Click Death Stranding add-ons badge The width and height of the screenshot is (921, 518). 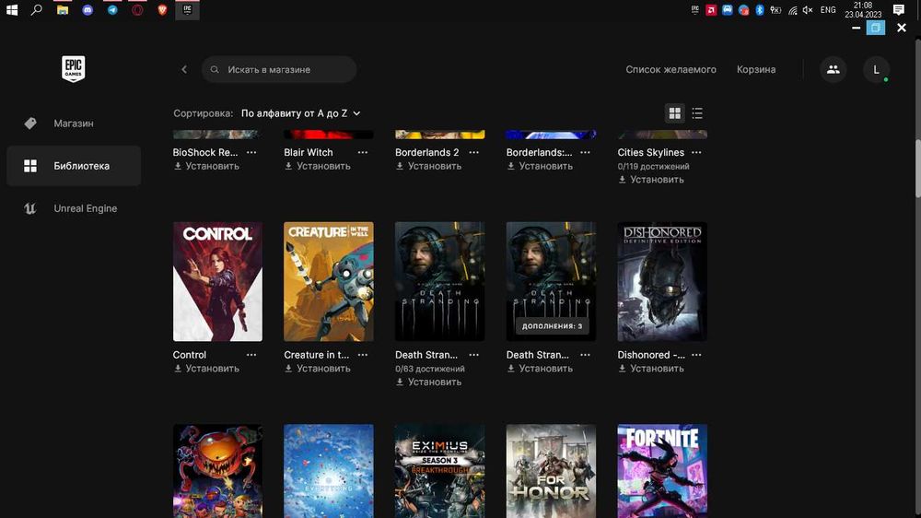552,325
